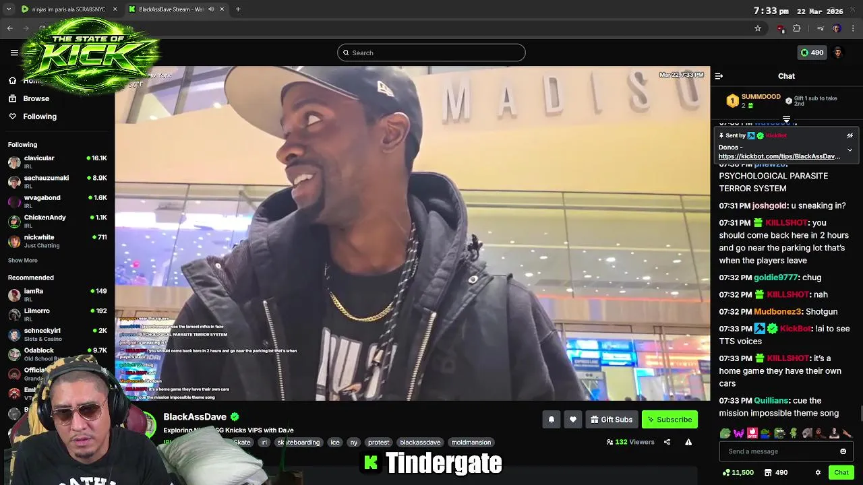The image size is (863, 485).
Task: Toggle stream notifications bell
Action: [551, 420]
